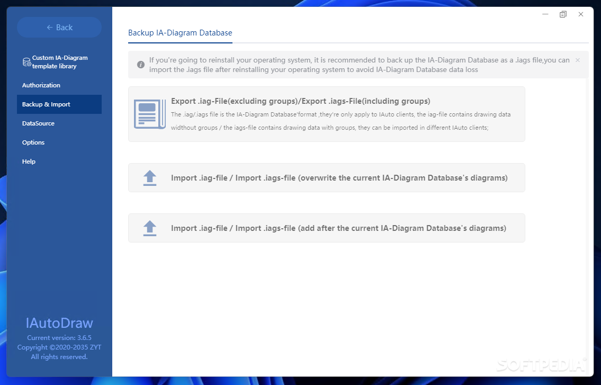The height and width of the screenshot is (385, 601).
Task: Click the database icon beside template library
Action: point(27,62)
